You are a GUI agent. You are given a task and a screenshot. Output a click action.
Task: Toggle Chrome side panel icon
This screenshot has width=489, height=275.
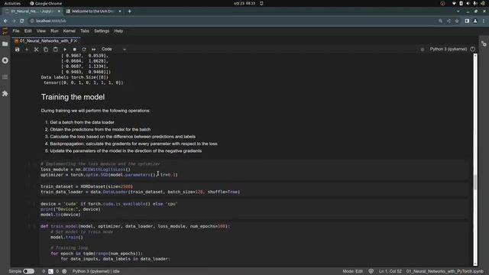pos(467,21)
